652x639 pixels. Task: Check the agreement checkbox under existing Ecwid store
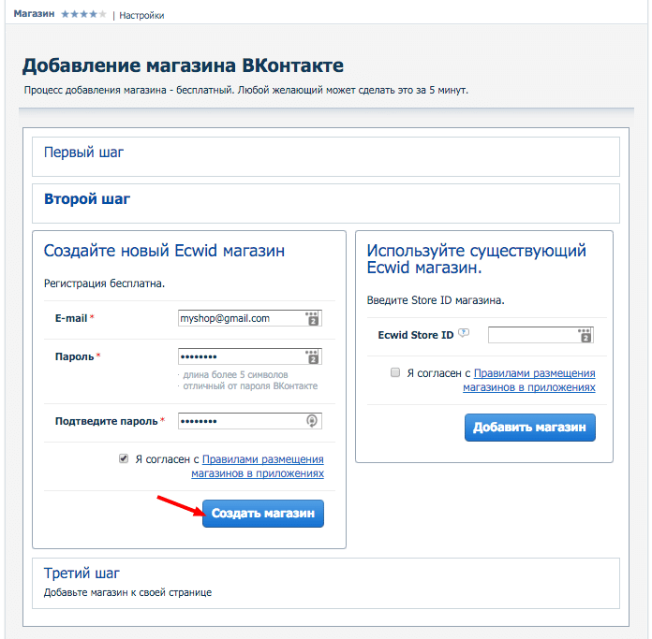coord(394,372)
